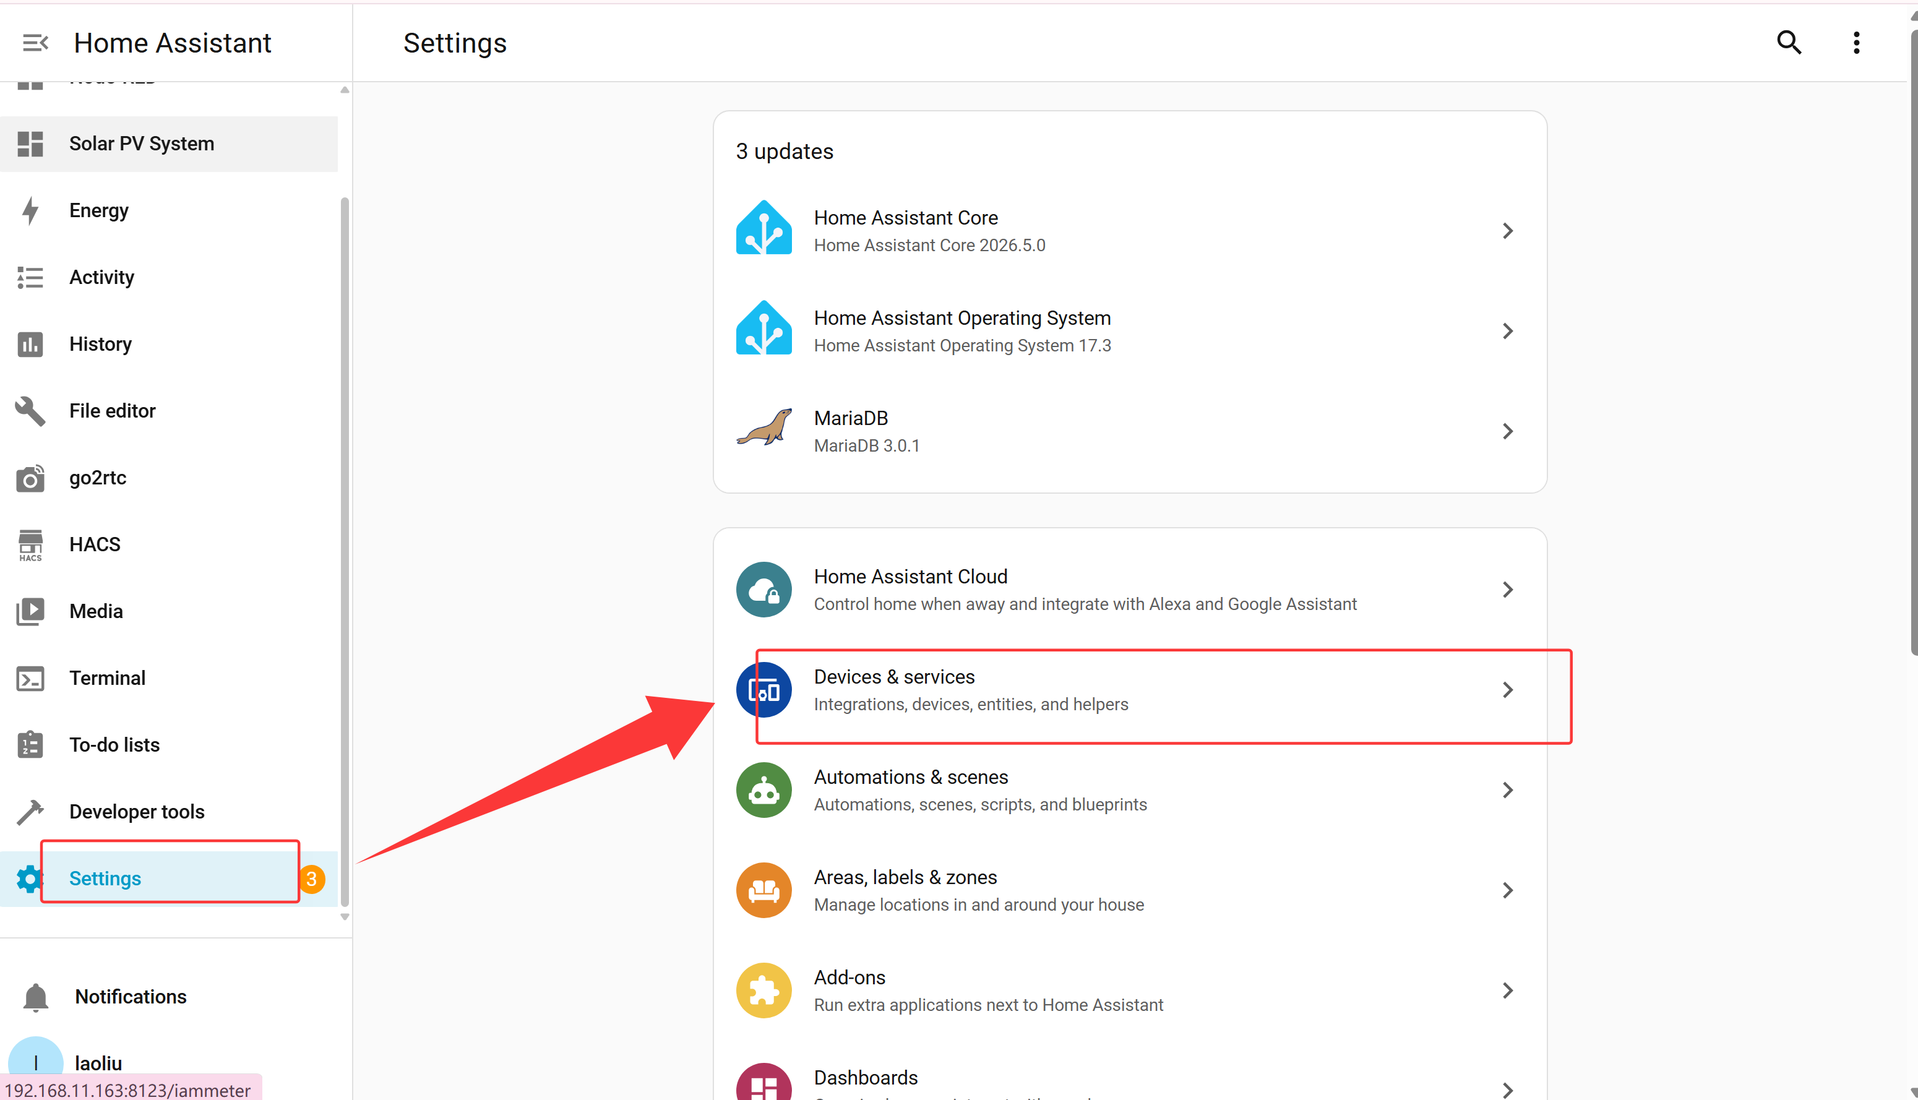Viewport: 1918px width, 1100px height.
Task: Click the File editor wrench icon
Action: click(30, 411)
